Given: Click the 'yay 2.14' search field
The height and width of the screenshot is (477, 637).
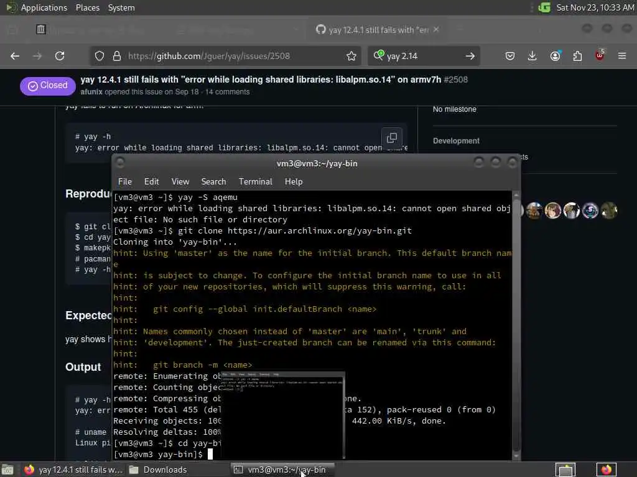Looking at the screenshot, I should [x=422, y=56].
